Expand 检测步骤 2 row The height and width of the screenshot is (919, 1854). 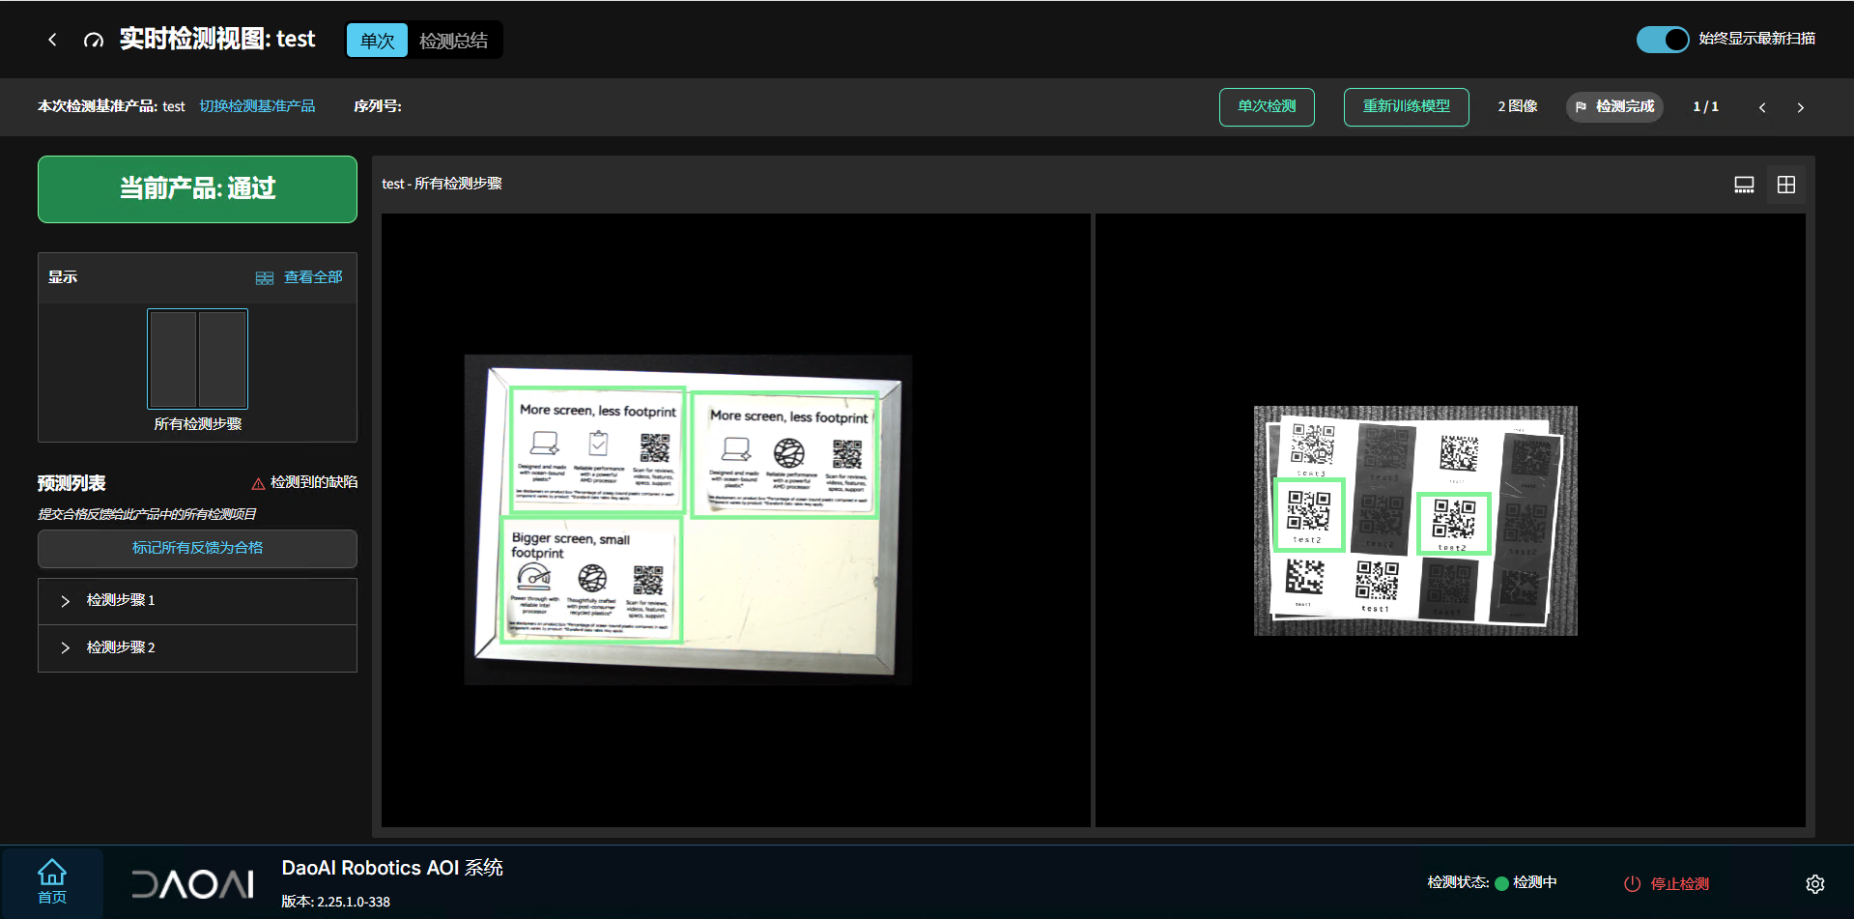[66, 647]
